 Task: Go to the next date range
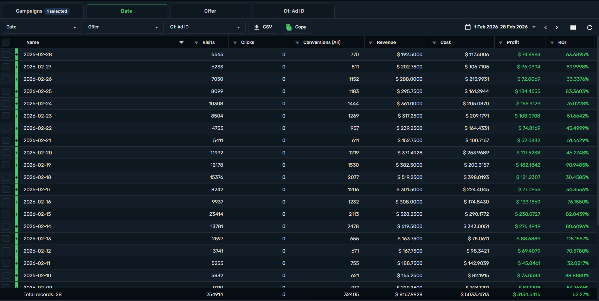click(x=556, y=27)
